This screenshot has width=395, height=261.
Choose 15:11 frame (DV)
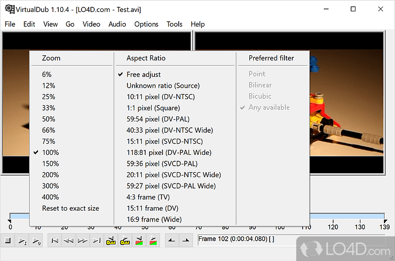[175, 208]
